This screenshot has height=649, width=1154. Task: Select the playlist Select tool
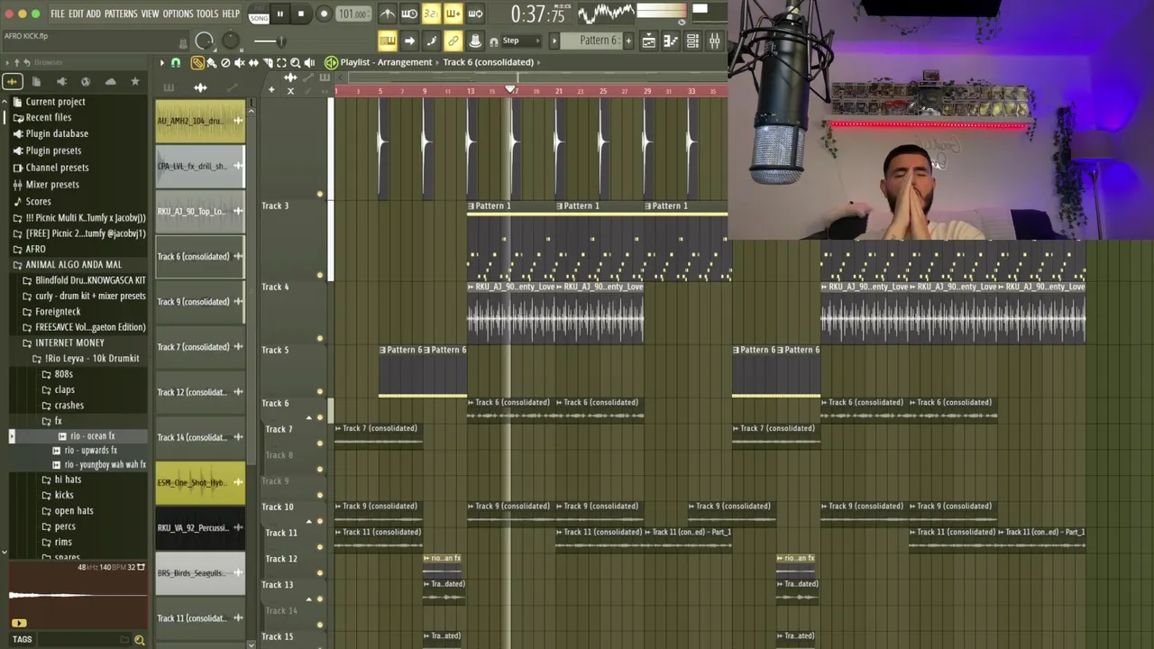point(281,62)
